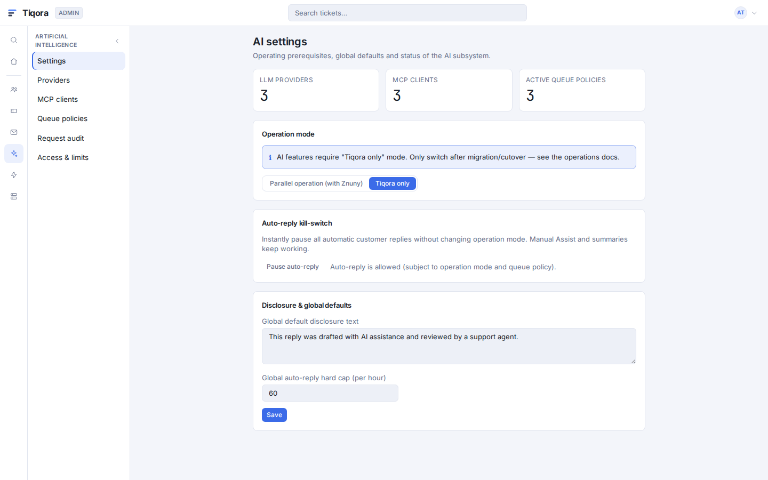The height and width of the screenshot is (480, 768).
Task: Open the search icon in left rail
Action: pos(14,41)
